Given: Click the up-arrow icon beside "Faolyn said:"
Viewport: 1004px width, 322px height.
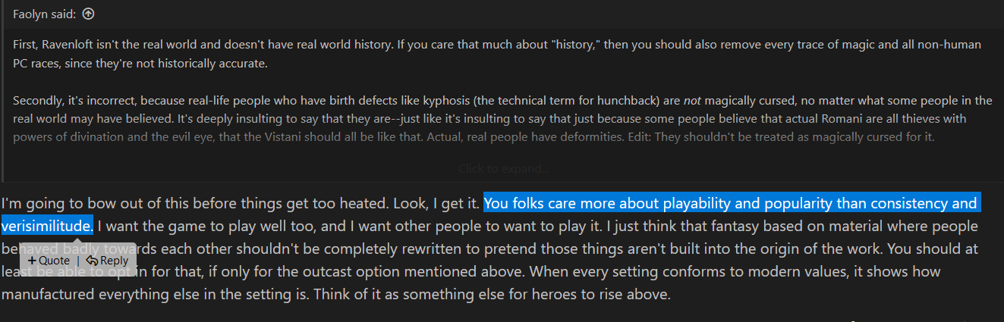Looking at the screenshot, I should (x=88, y=14).
